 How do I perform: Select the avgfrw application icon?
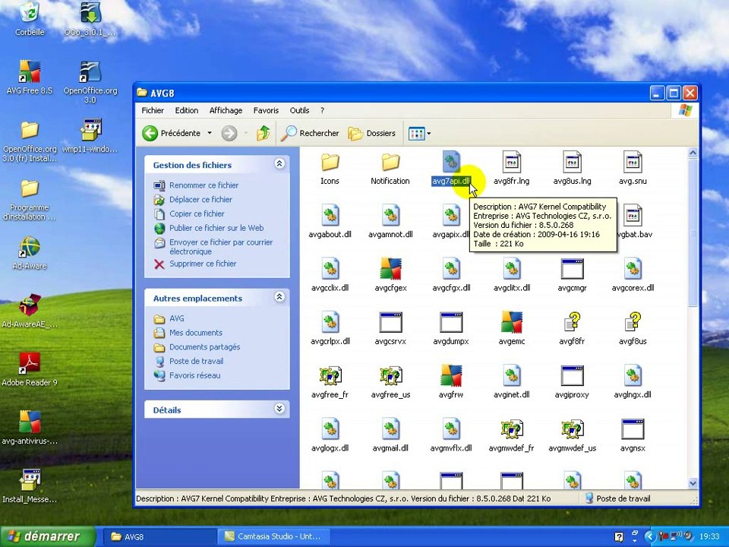451,376
